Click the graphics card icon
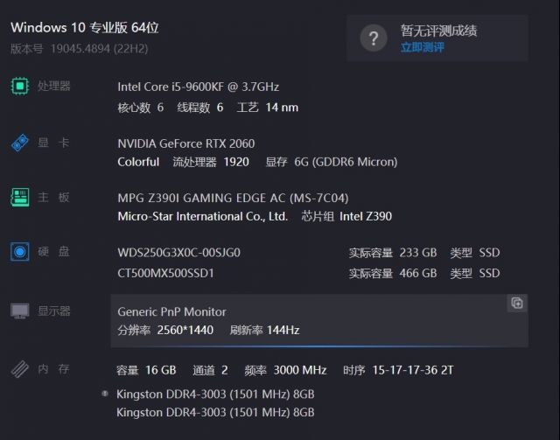Viewport: 560px width, 440px height. (20, 143)
